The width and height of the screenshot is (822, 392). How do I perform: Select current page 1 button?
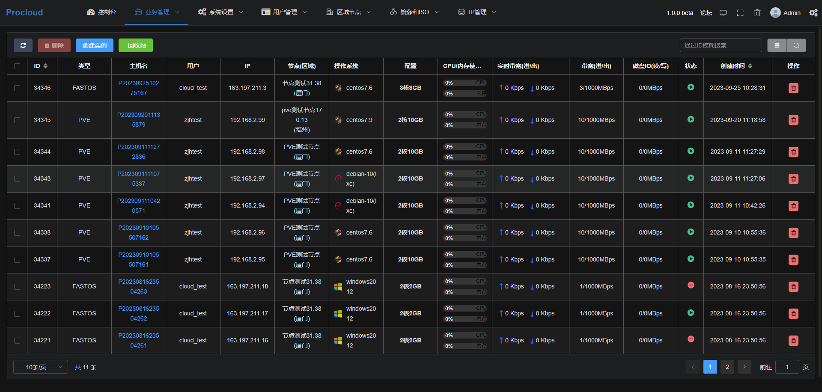pyautogui.click(x=710, y=367)
